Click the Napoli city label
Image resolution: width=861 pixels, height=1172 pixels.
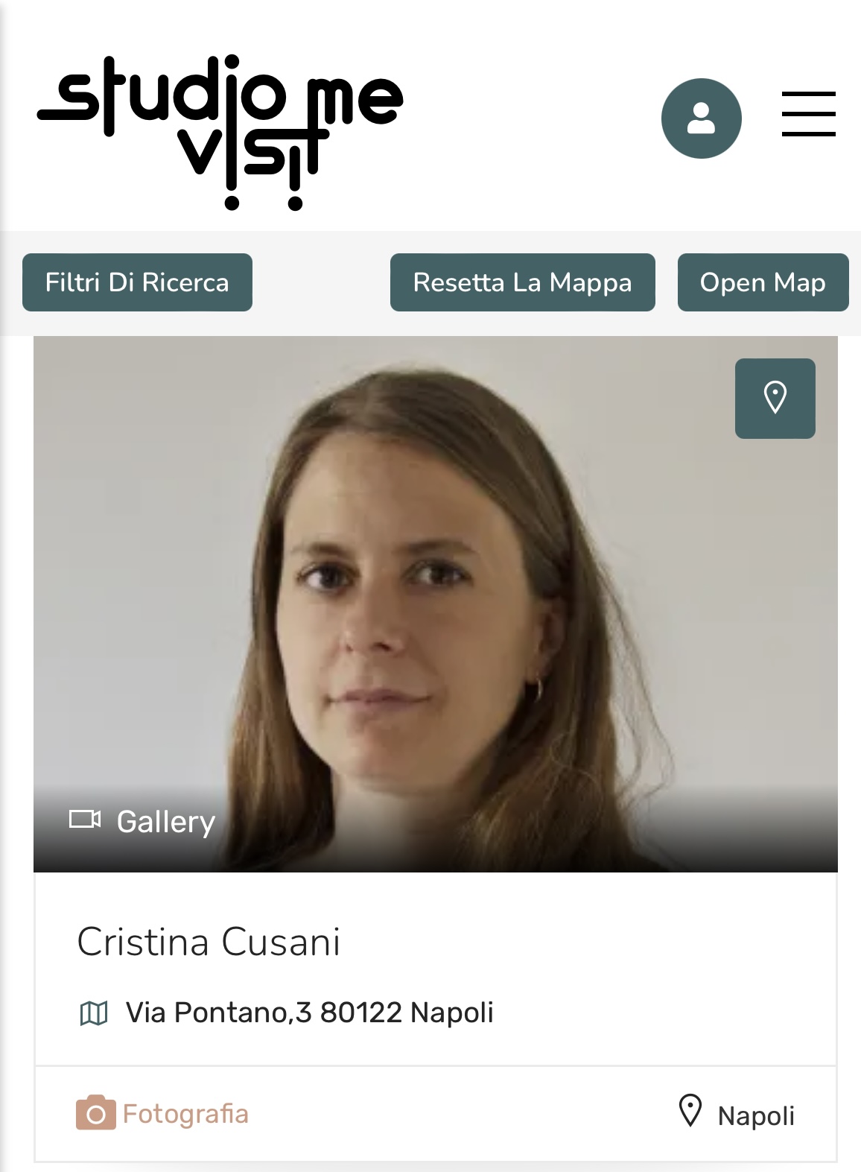[x=756, y=1115]
